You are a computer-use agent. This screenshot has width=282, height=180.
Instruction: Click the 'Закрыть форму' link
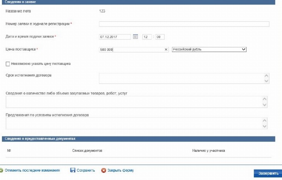click(120, 170)
